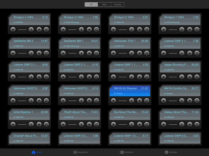Viewport: 209px width, 156px height.
Task: Click down-arrow icon on NM IN Camilia Ca...
Action: click(182, 101)
